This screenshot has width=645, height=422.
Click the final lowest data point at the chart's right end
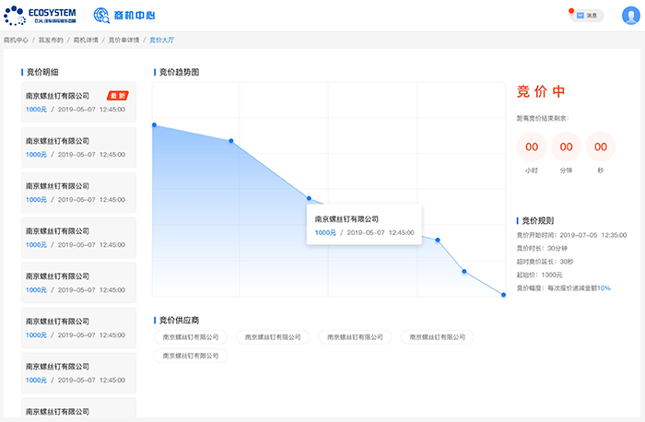tap(503, 295)
